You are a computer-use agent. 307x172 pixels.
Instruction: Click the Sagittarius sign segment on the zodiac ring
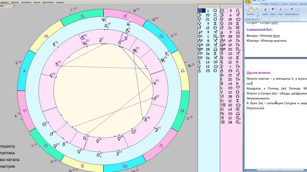click(x=125, y=16)
